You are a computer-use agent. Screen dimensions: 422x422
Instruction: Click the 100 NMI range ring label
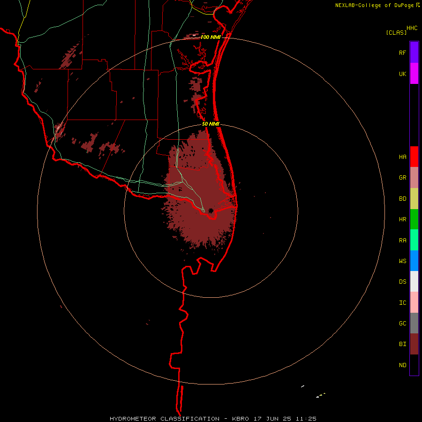pos(211,37)
